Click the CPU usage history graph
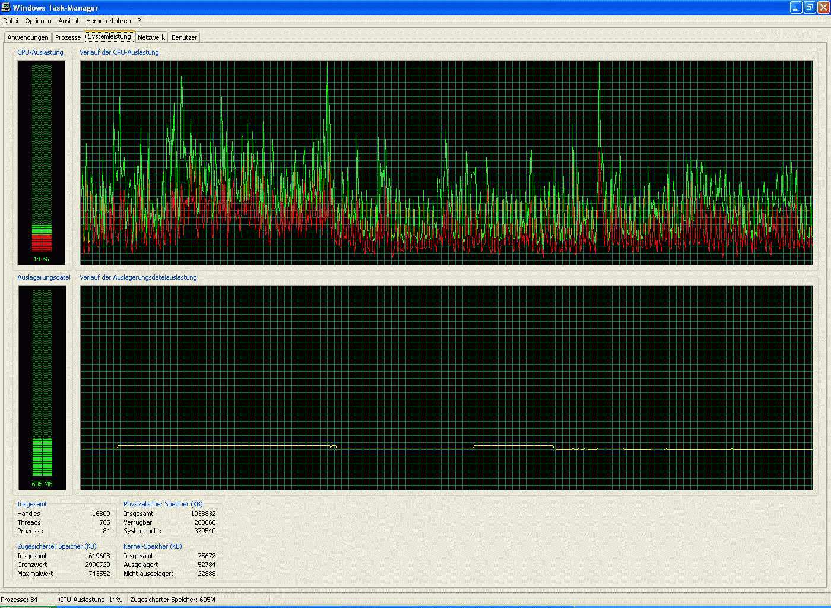This screenshot has width=831, height=608. coord(446,162)
